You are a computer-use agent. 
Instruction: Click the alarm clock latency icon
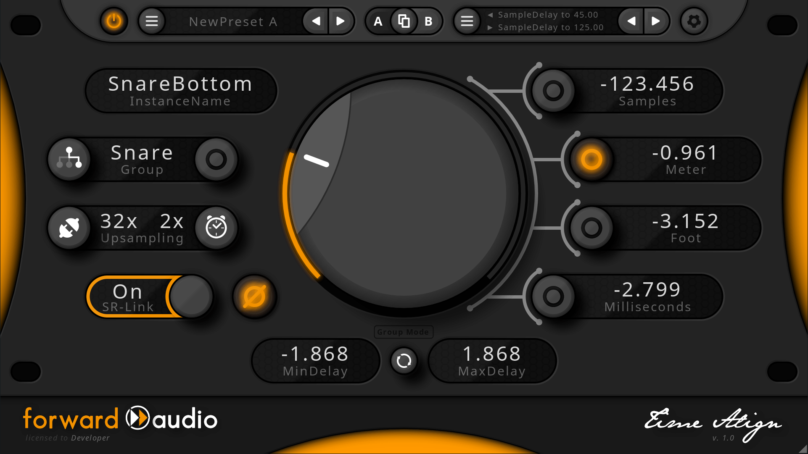[216, 228]
